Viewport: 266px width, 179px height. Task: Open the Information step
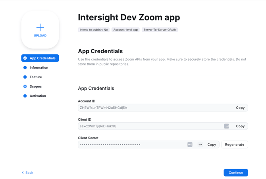point(39,67)
